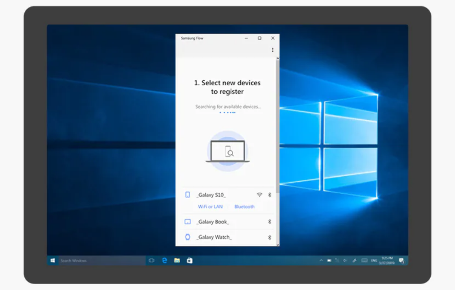Click the laptop search illustration
The width and height of the screenshot is (455, 290).
point(228,151)
